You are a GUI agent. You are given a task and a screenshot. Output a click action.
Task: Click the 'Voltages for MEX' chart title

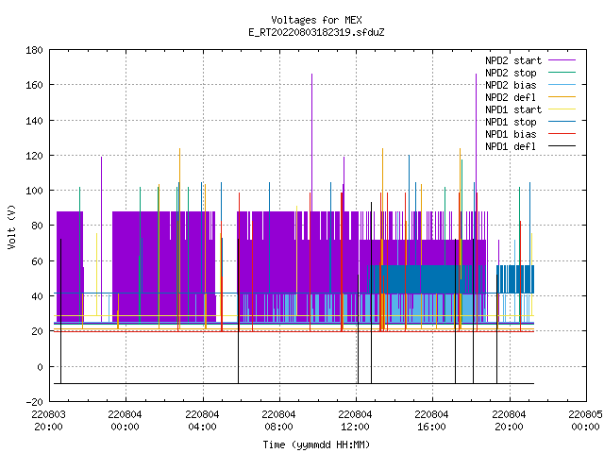[x=316, y=20]
